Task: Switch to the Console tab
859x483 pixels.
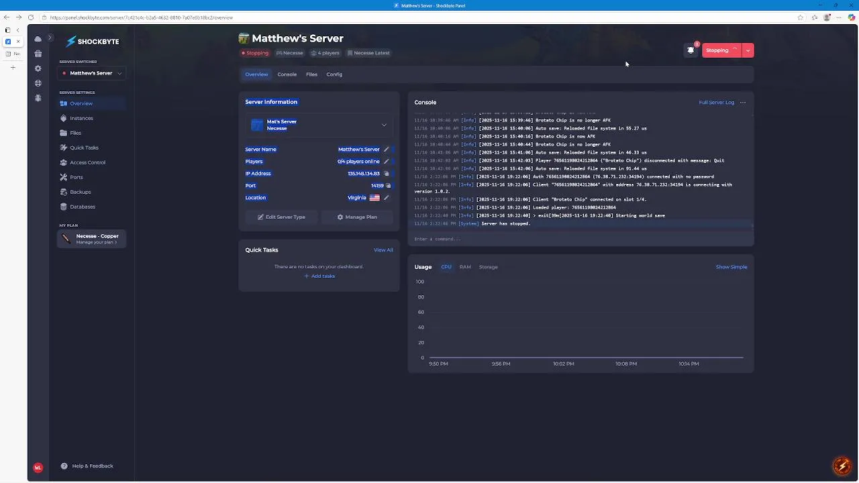Action: [287, 74]
